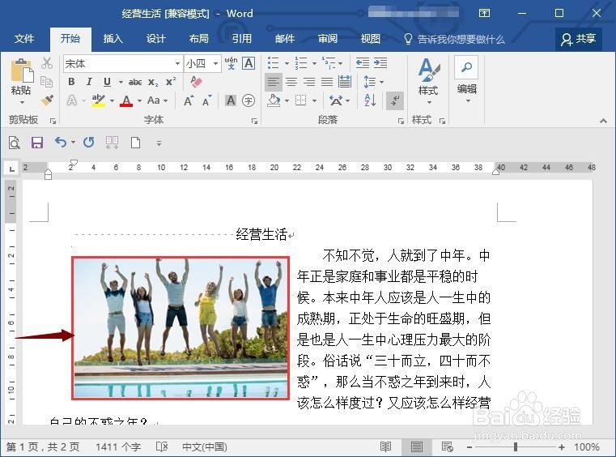Select the jumping people picture
616x457 pixels.
(181, 328)
